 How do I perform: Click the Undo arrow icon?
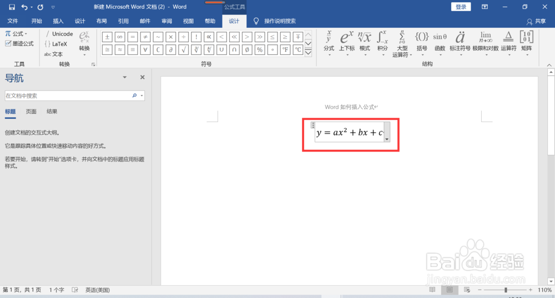[24, 7]
